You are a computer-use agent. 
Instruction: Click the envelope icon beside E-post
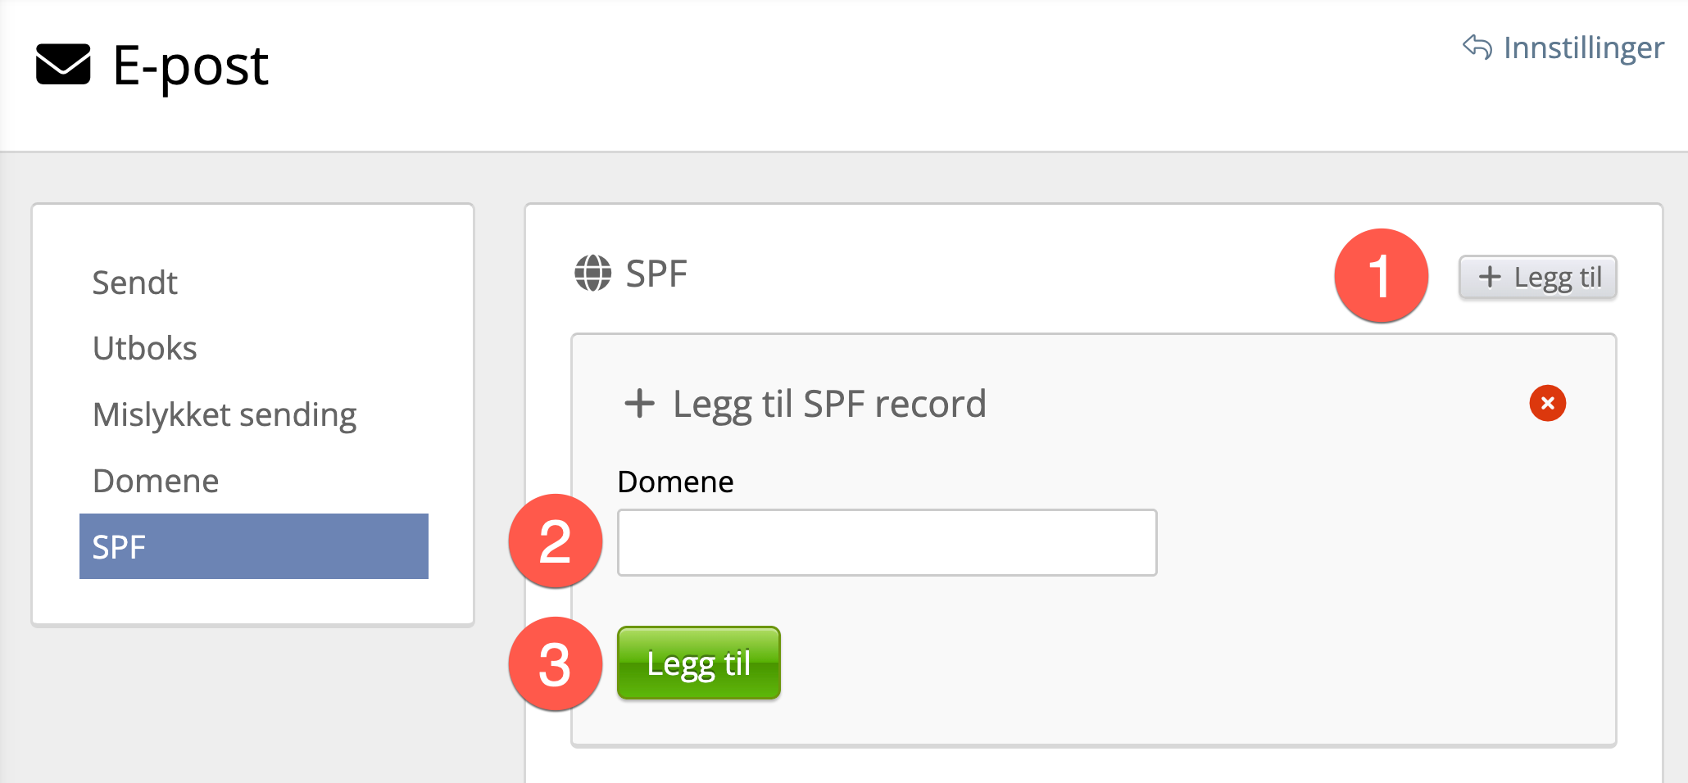63,64
